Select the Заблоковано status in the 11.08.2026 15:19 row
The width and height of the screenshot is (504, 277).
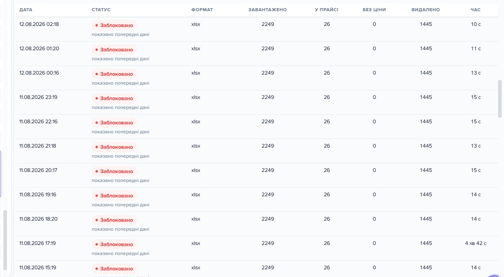[x=114, y=269]
